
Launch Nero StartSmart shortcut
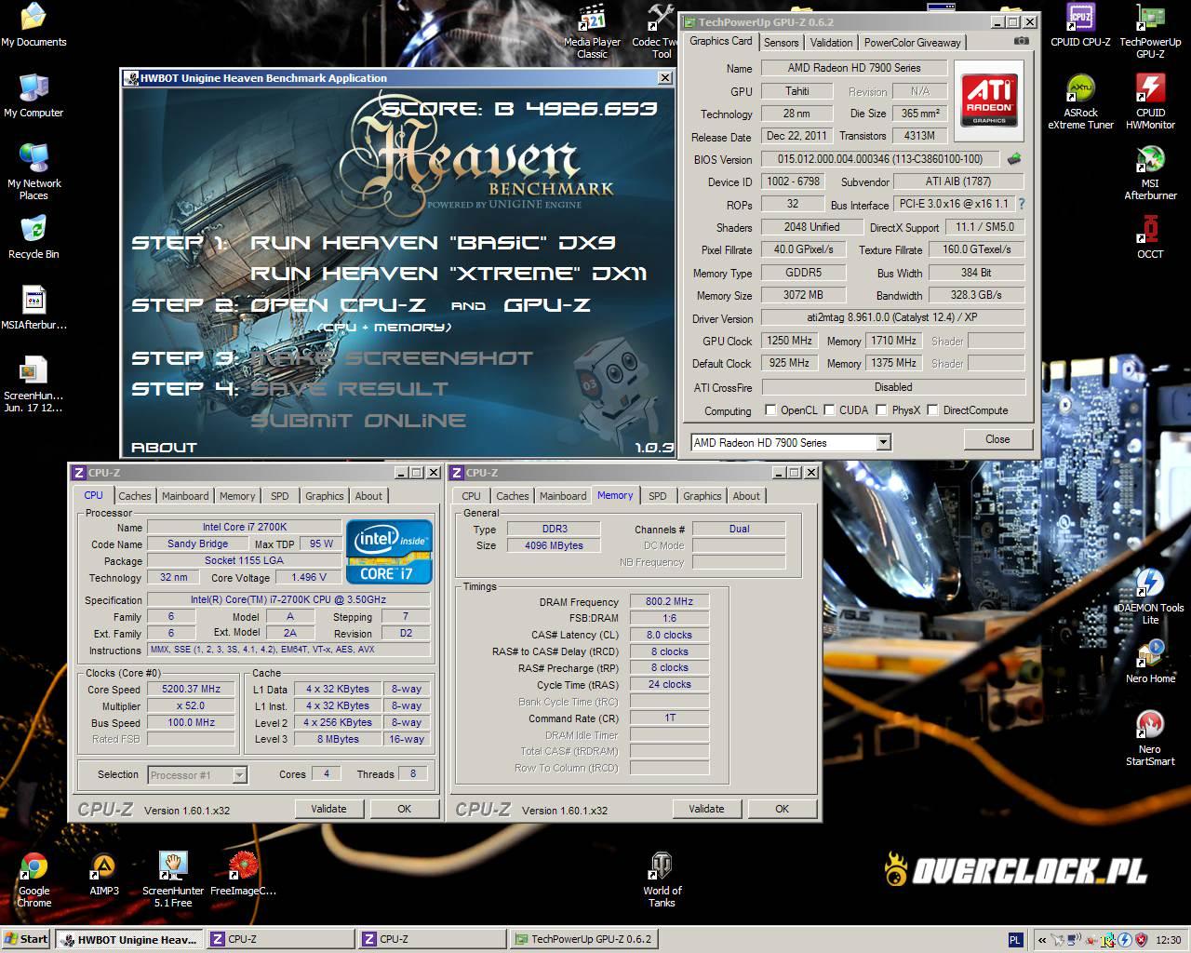point(1150,738)
